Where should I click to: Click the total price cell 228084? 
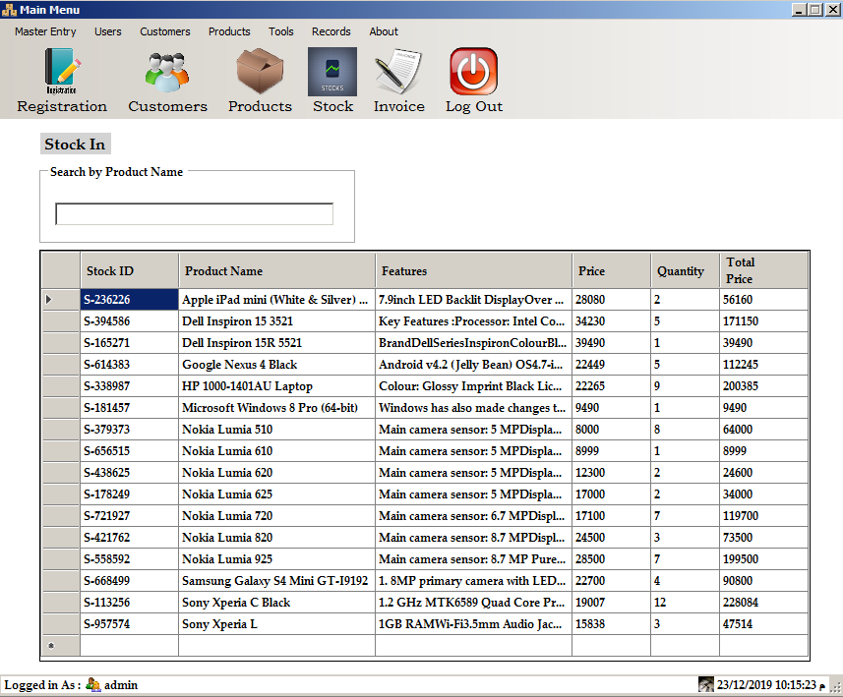(763, 603)
